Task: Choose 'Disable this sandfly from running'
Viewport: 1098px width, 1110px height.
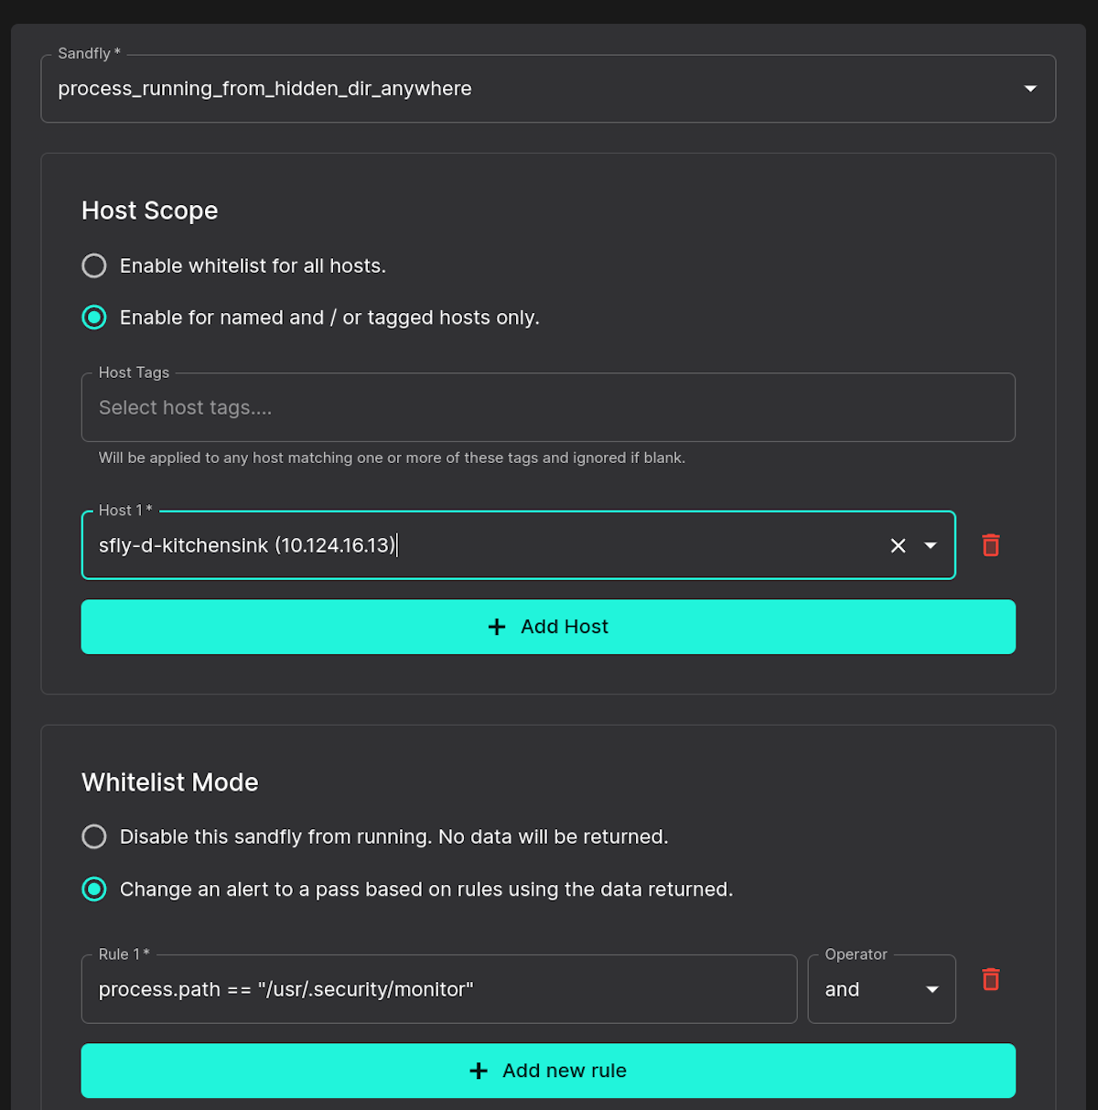Action: click(94, 836)
